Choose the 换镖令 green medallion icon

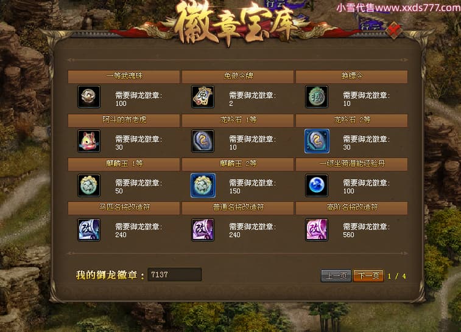click(x=317, y=97)
